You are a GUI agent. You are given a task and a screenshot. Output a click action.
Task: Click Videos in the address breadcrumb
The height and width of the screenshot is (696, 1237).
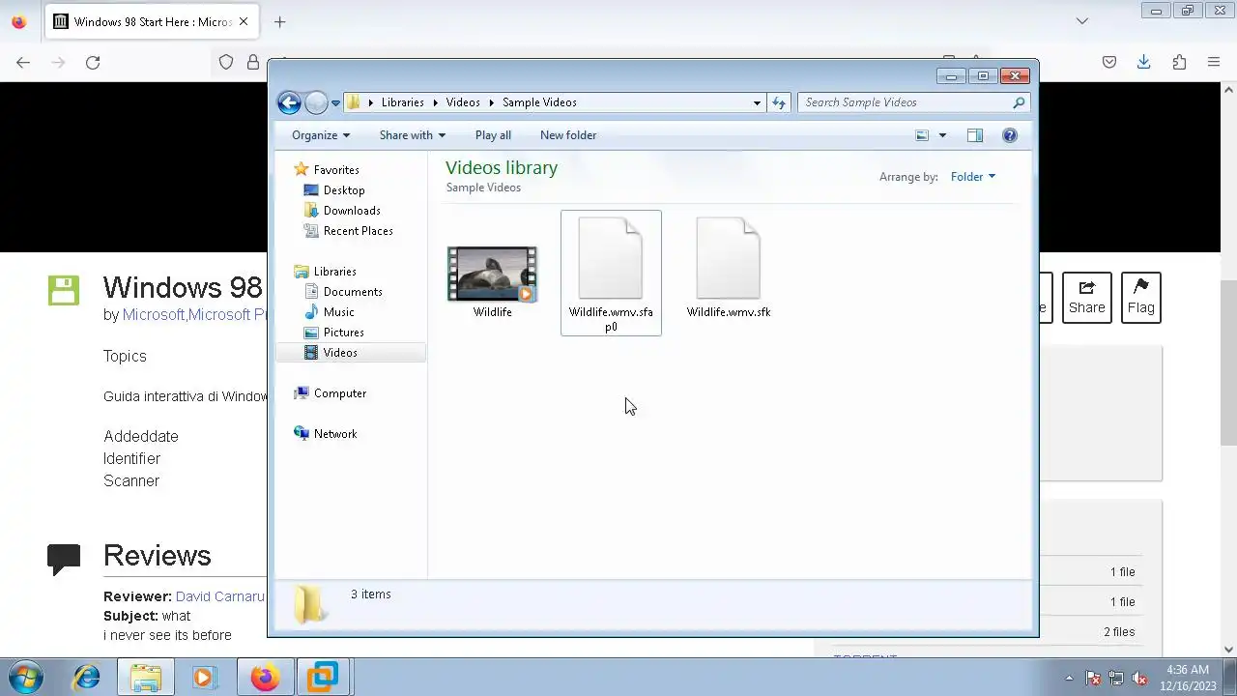(463, 102)
